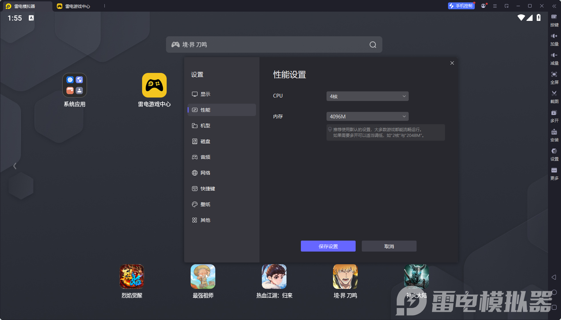Viewport: 561px width, 320px height.
Task: Open the 更多 more tools icon
Action: coord(554,170)
